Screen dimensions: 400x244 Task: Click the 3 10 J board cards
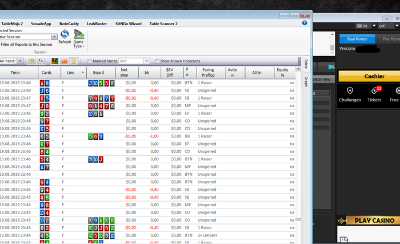pyautogui.click(x=95, y=159)
